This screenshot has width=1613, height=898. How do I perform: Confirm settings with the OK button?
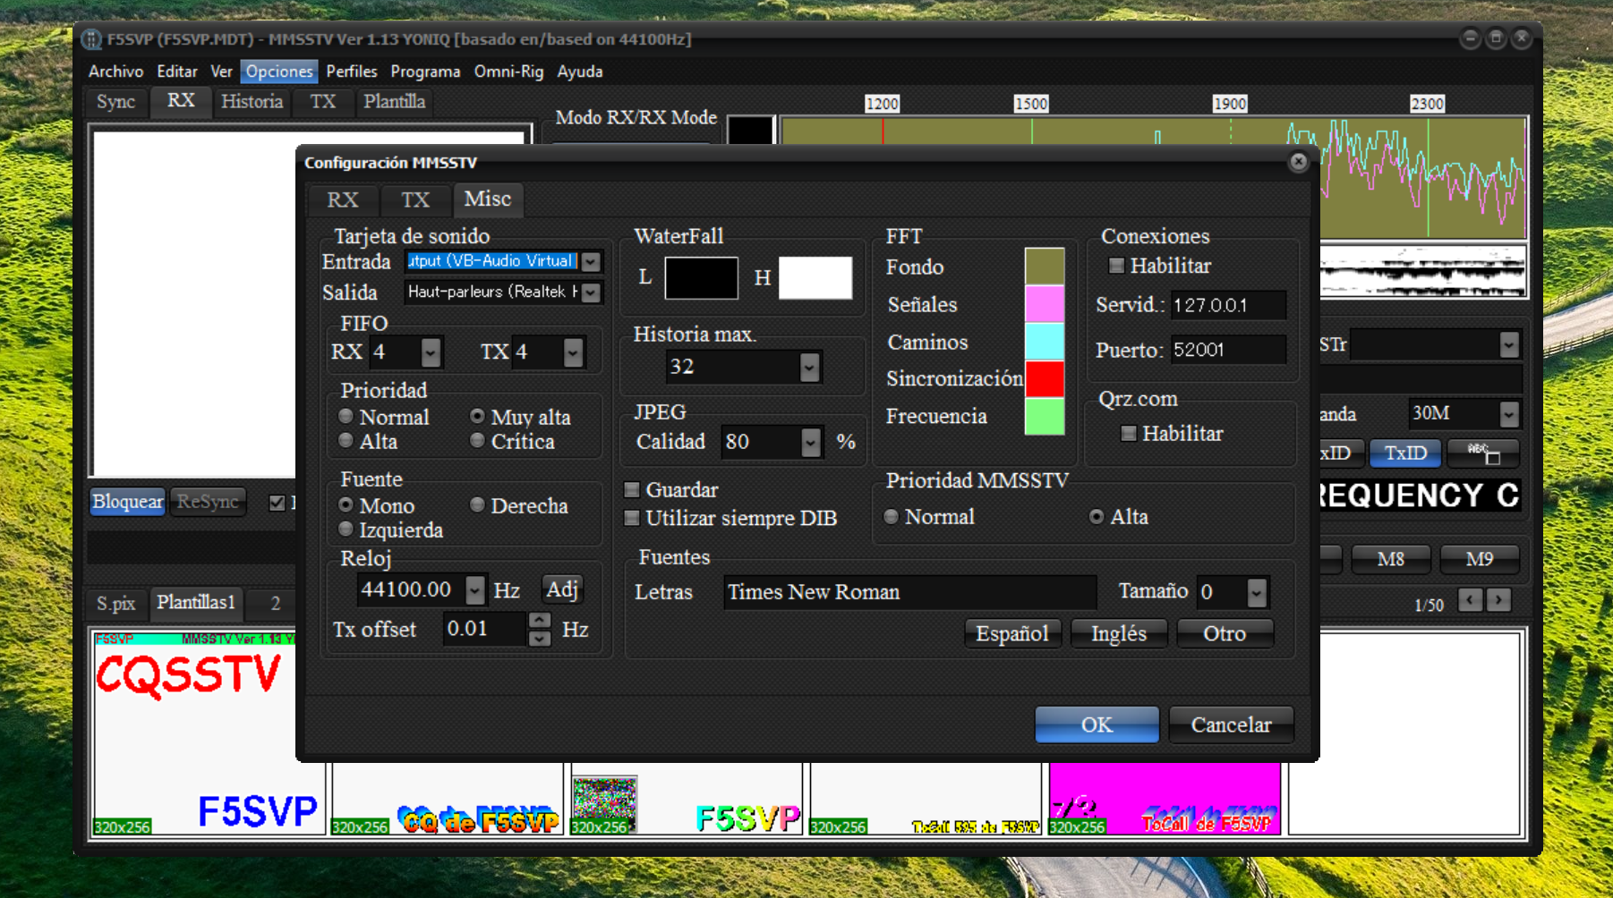click(x=1096, y=724)
